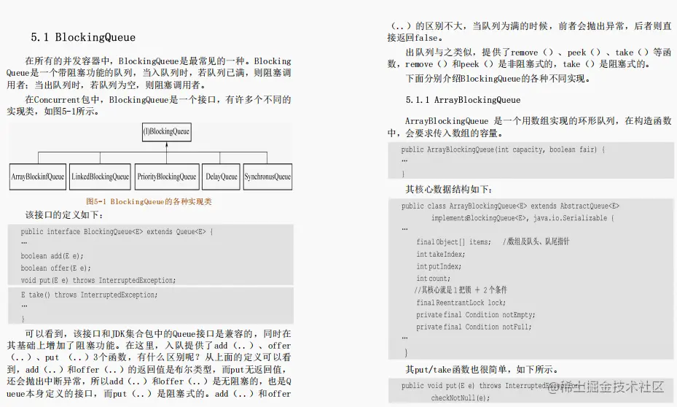This screenshot has width=677, height=407.
Task: Click the text '其核心数据结构如下:'
Action: tap(449, 189)
